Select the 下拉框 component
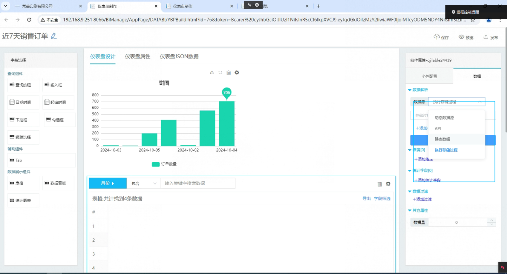This screenshot has width=507, height=274. coord(23,120)
